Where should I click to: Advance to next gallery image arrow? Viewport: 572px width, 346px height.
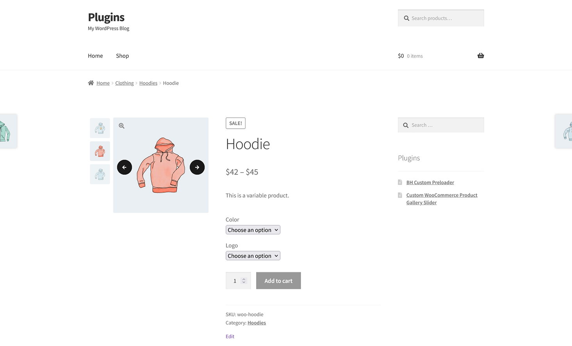pyautogui.click(x=197, y=167)
